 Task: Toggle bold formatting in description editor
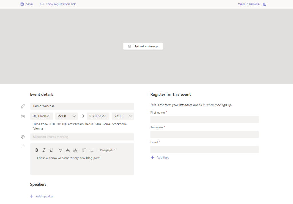[x=37, y=150]
